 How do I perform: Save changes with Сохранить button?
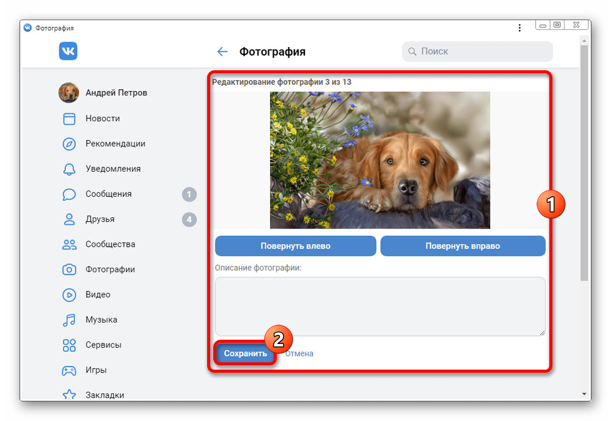tap(245, 354)
